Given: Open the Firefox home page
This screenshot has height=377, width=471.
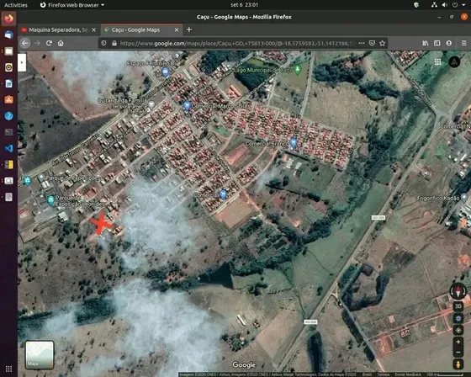Looking at the screenshot, I should (x=61, y=43).
